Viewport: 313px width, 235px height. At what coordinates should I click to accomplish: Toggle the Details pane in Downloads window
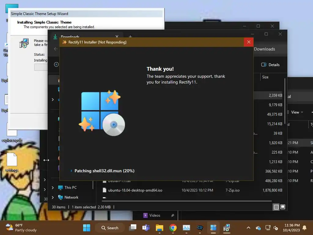click(x=270, y=65)
